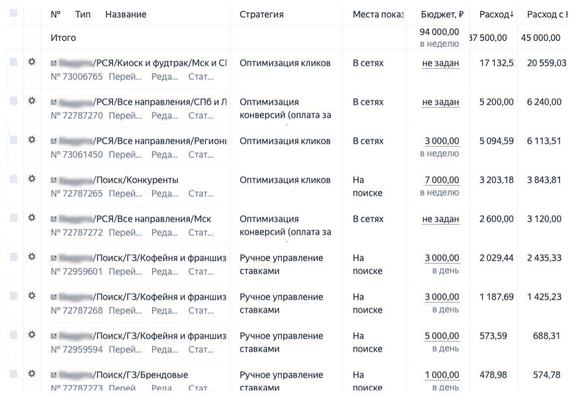Image resolution: width=575 pixels, height=397 pixels.
Task: Click the gear icon for campaign № 72959601
Action: point(32,257)
